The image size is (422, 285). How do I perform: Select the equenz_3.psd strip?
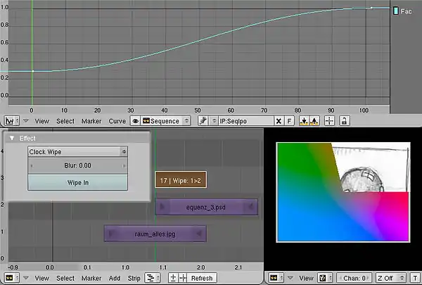[x=206, y=207]
